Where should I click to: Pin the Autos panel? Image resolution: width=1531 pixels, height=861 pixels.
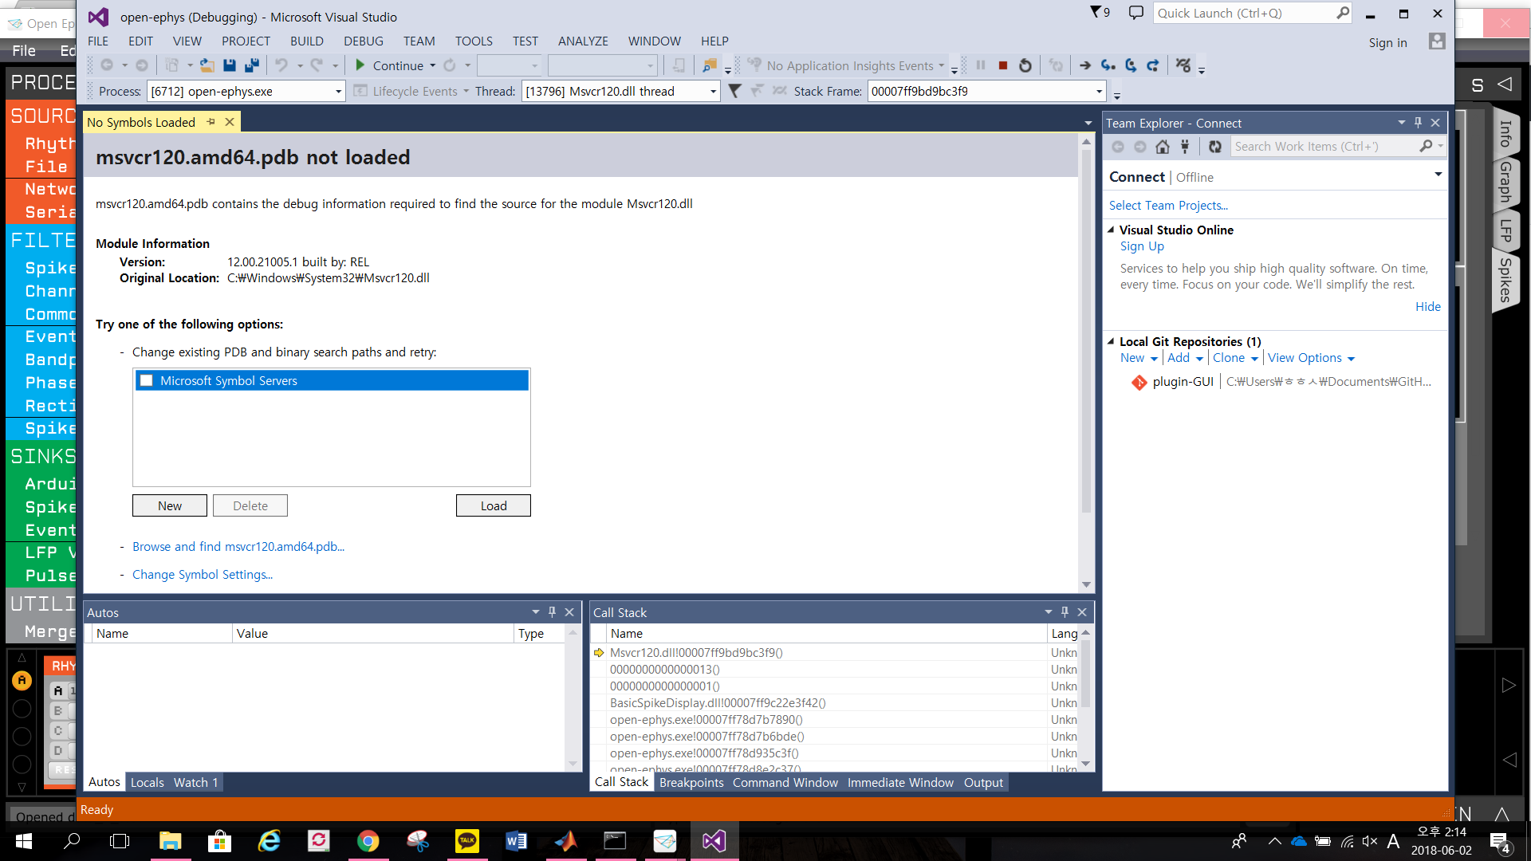(x=552, y=611)
